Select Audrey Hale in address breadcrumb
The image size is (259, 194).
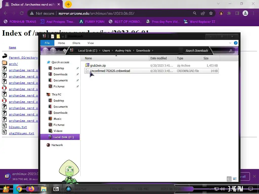123,51
